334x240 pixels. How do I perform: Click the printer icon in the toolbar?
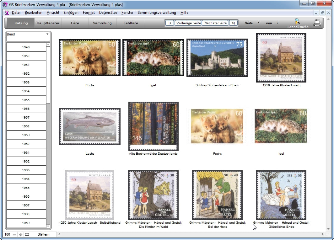tap(317, 23)
